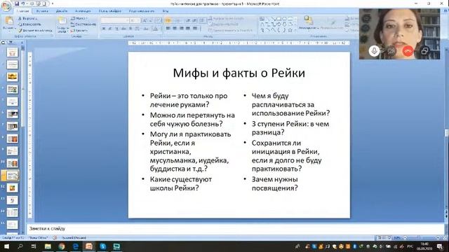
Task: Align text left in paragraph group
Action: [168, 29]
